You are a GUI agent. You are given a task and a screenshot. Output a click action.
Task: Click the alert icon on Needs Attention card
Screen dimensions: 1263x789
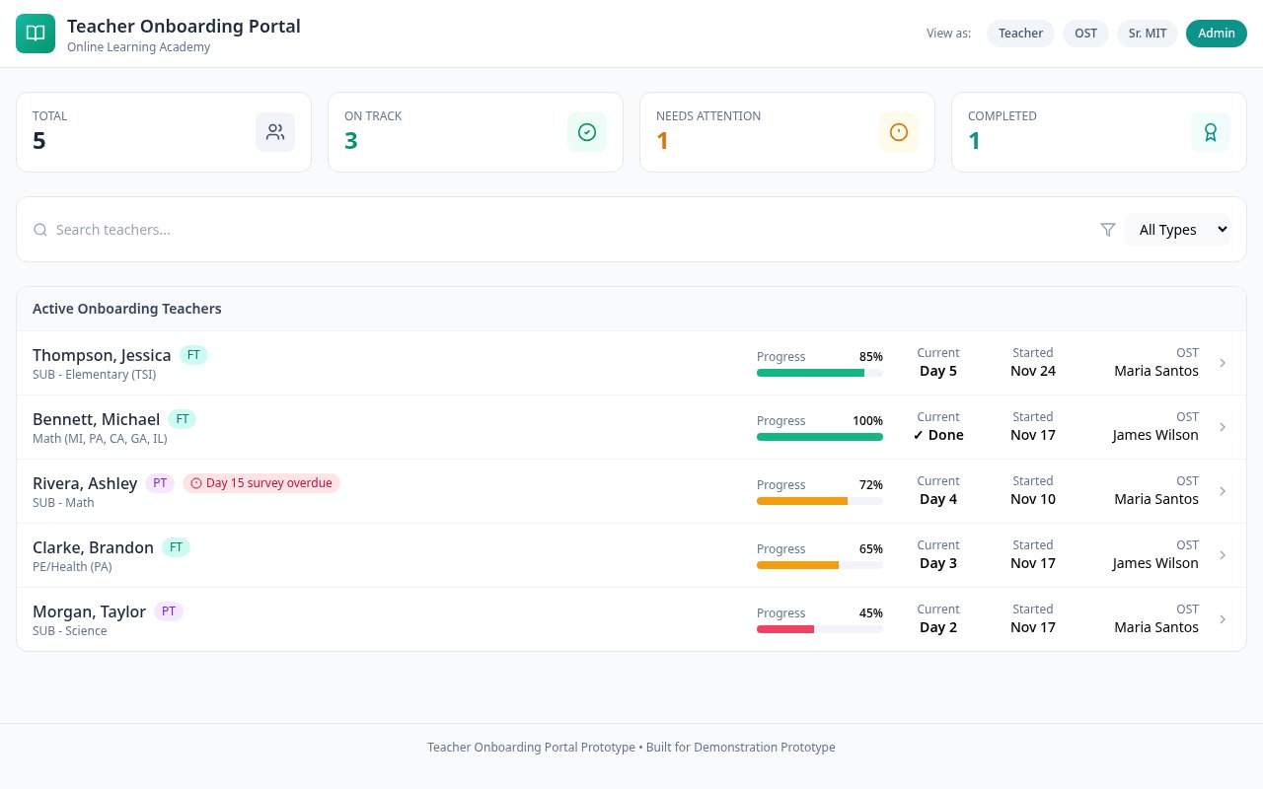pyautogui.click(x=899, y=131)
